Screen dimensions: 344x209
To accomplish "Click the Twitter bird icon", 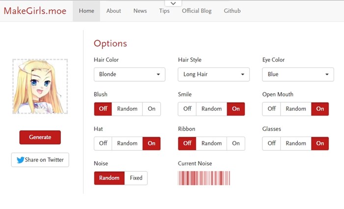I will (21, 160).
